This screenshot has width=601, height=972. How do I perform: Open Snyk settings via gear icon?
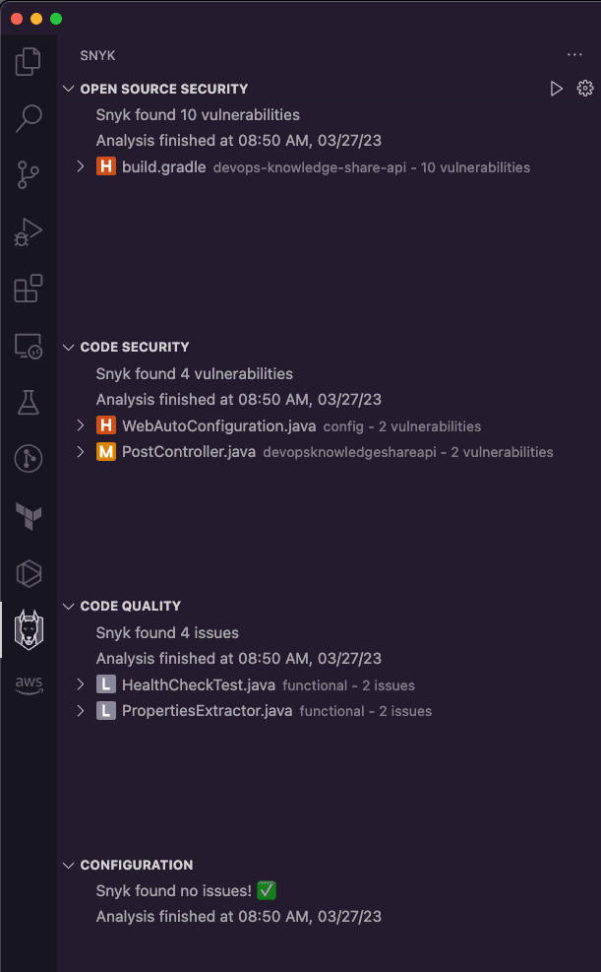coord(585,88)
